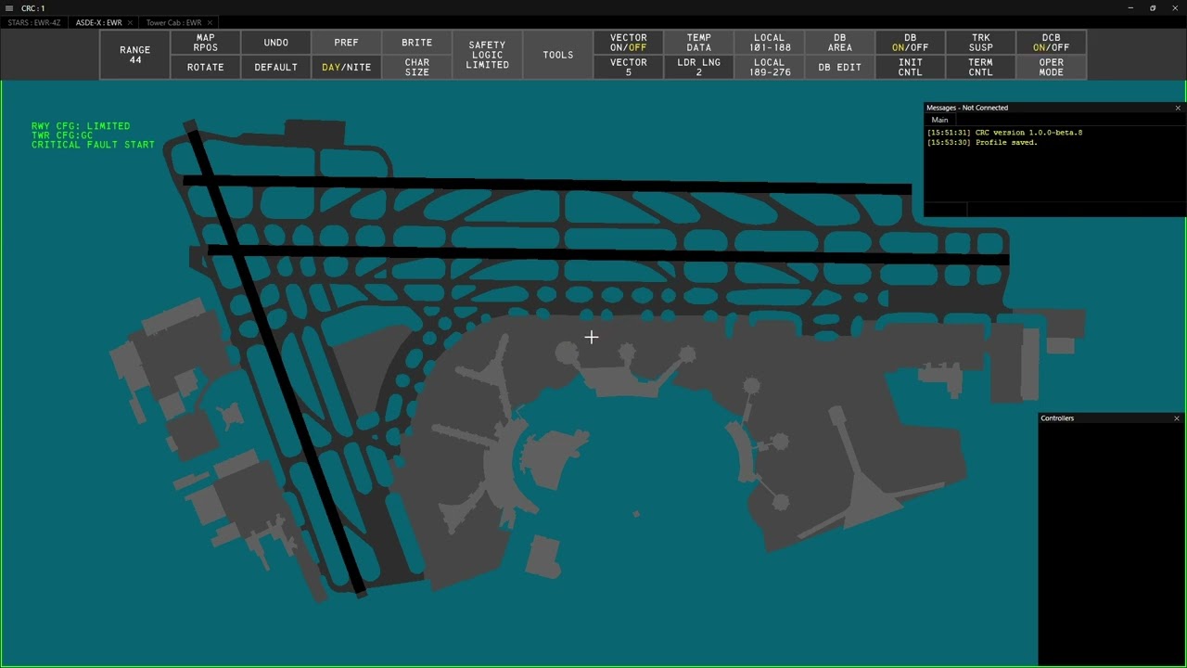Toggle the DAY/NITE display mode
Screen dimensions: 1187x668
346,68
